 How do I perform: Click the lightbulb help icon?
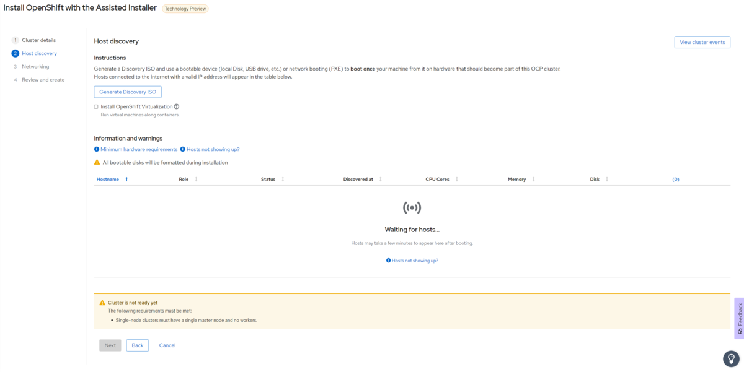pyautogui.click(x=731, y=359)
